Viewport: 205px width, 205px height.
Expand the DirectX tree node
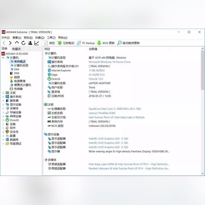click(3, 120)
